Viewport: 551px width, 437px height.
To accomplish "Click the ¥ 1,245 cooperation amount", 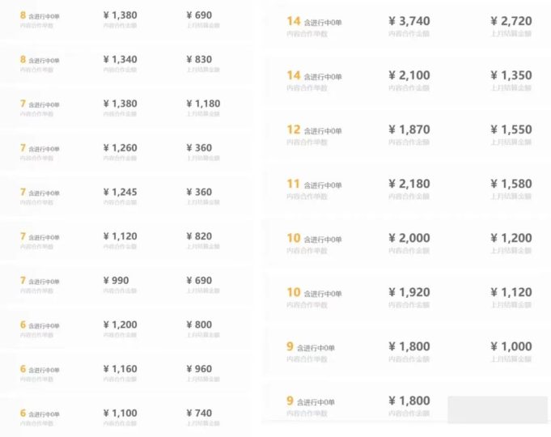I will click(x=121, y=193).
